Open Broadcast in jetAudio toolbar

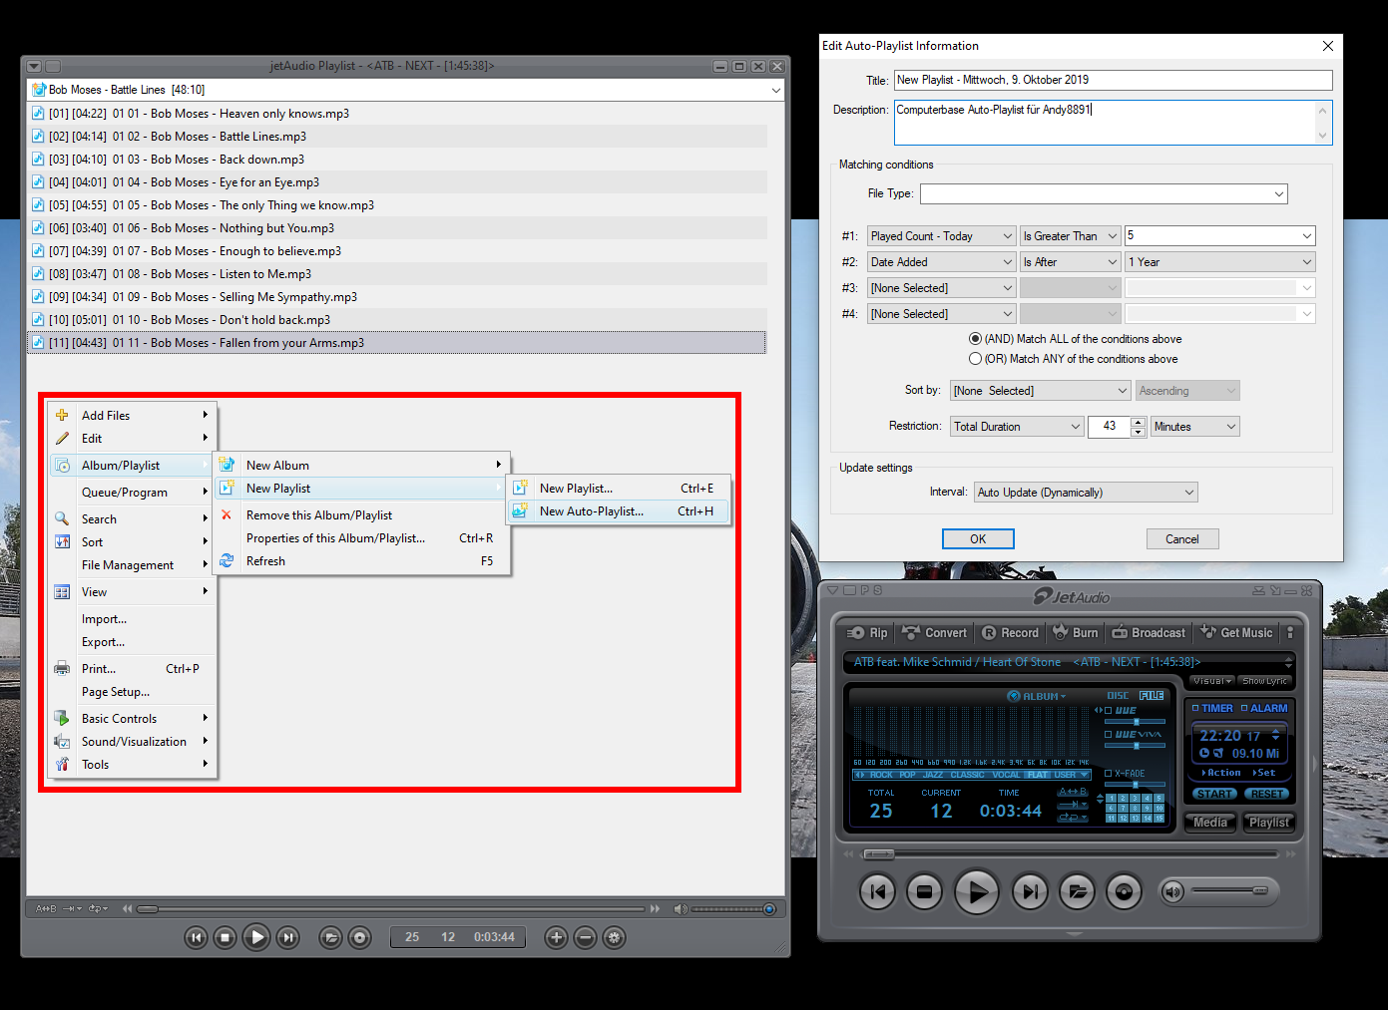coord(1149,633)
